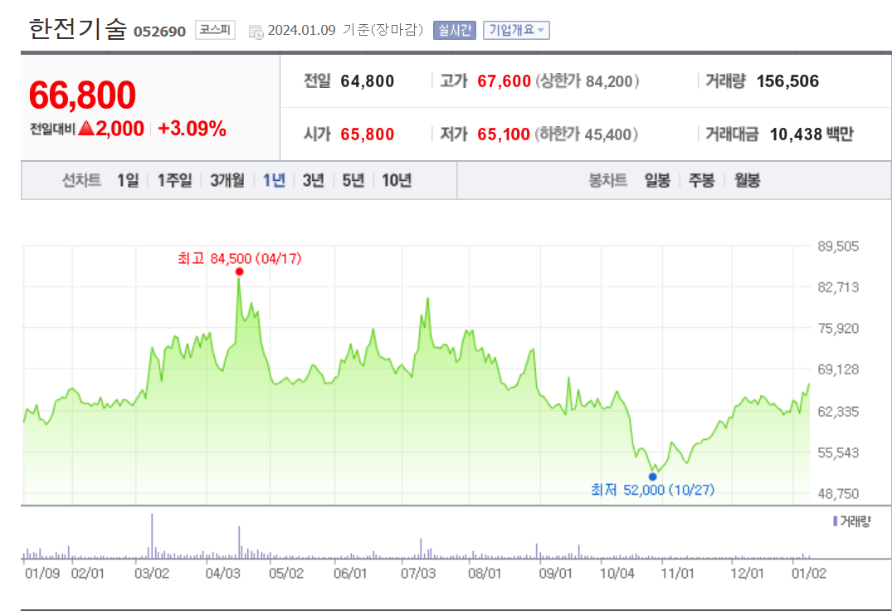892x611 pixels.
Task: Click the 저가 value 65,100
Action: [x=504, y=134]
